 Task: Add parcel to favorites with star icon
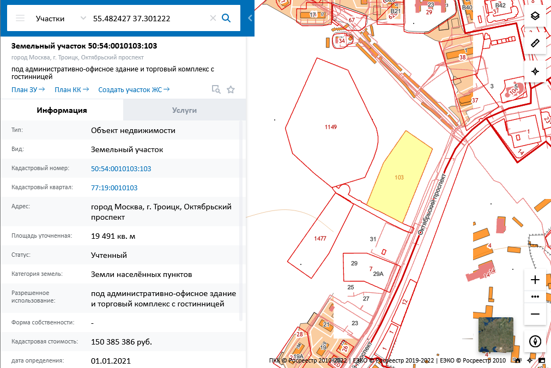pos(231,89)
